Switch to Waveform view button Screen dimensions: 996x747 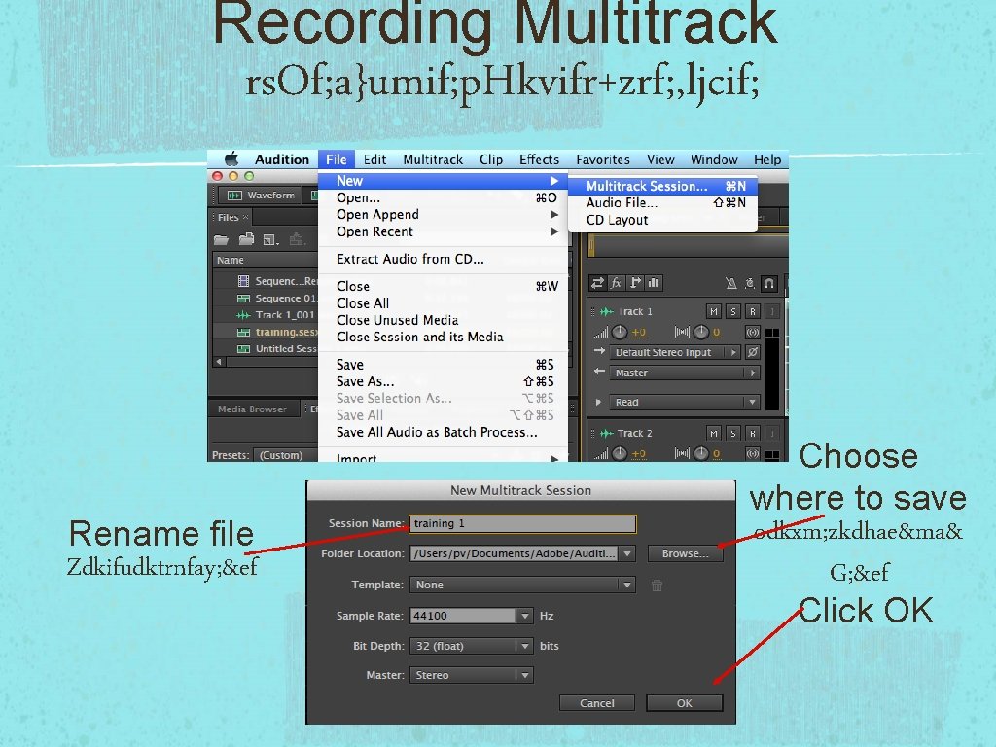pos(261,195)
